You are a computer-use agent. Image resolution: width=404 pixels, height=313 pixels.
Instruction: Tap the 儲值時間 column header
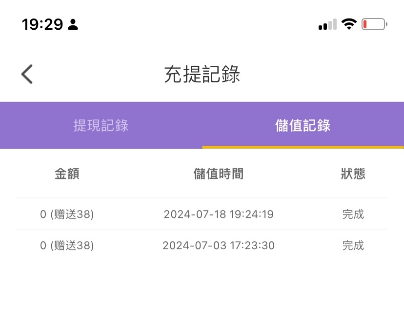point(219,174)
